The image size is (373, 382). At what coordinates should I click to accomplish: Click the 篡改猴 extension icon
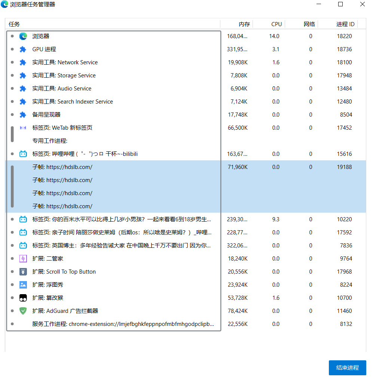23,298
